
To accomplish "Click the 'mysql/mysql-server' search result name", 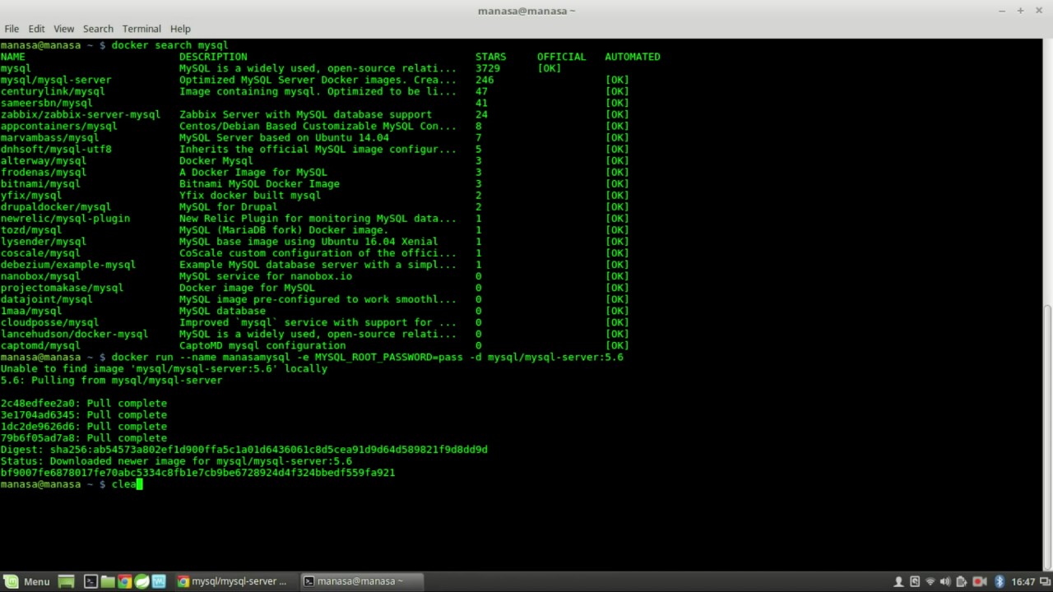I will click(56, 80).
